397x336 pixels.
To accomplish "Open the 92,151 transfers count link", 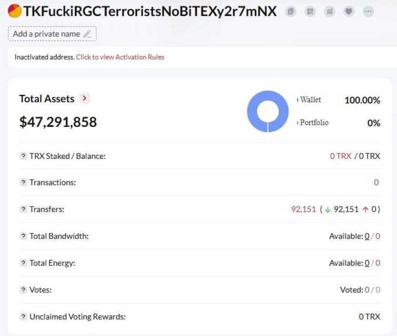I will [x=303, y=209].
